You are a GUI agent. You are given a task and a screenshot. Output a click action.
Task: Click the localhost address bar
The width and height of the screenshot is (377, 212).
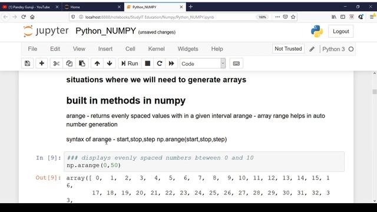(149, 17)
